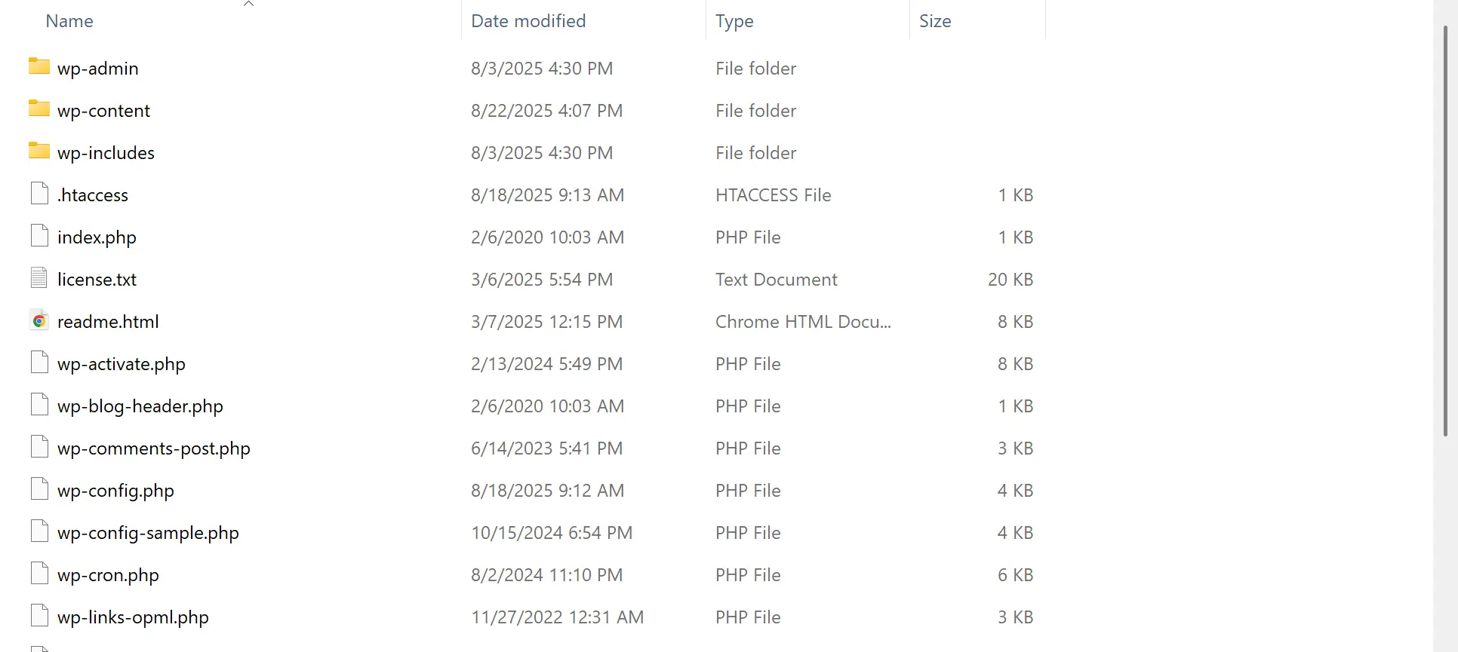Select wp-links-opml.php file name

pyautogui.click(x=133, y=617)
